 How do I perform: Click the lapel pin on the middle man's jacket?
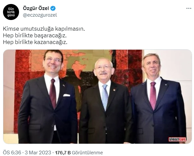(x=114, y=90)
